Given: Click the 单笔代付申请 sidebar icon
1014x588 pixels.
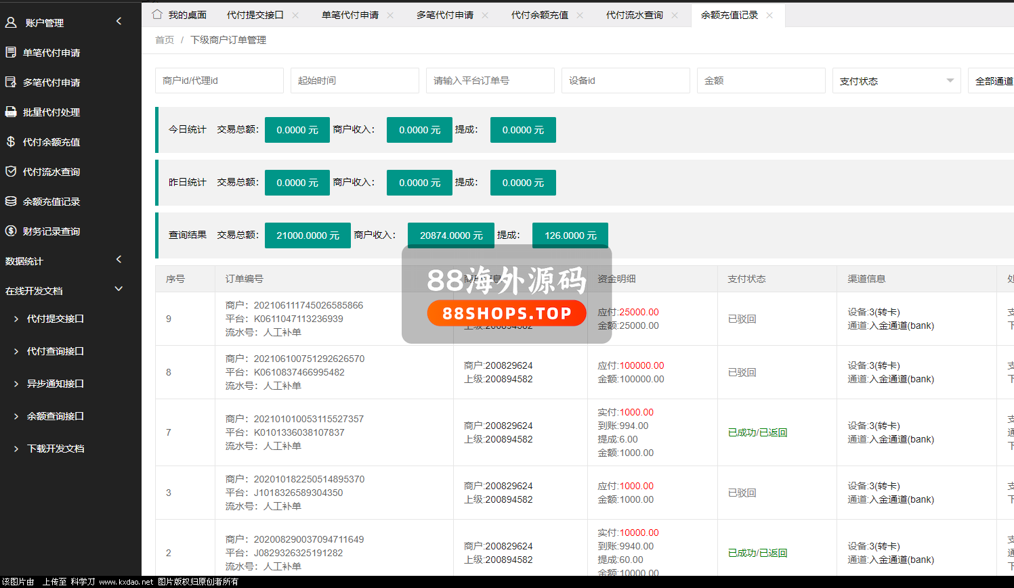Looking at the screenshot, I should [x=11, y=52].
